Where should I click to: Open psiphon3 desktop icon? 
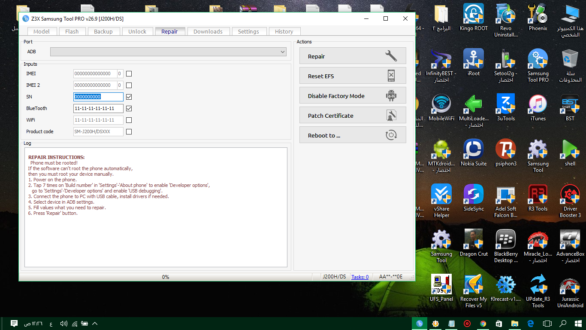[x=506, y=153]
